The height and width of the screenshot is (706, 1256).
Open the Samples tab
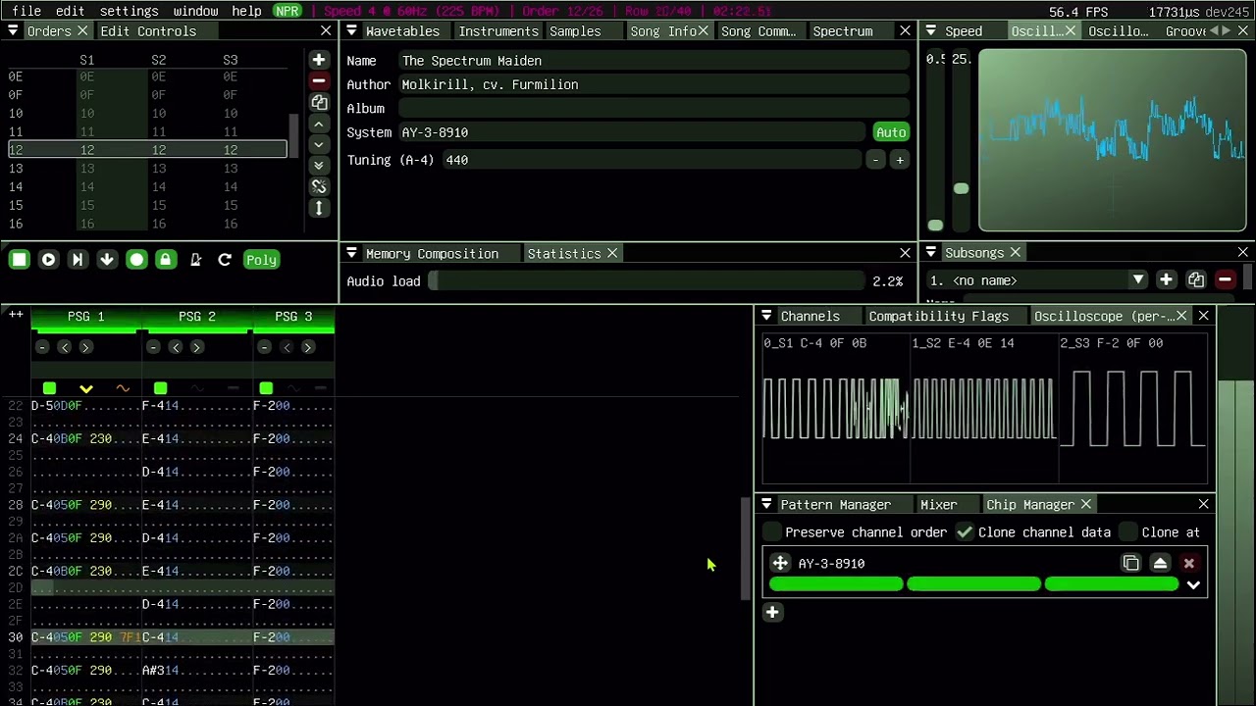click(x=575, y=31)
